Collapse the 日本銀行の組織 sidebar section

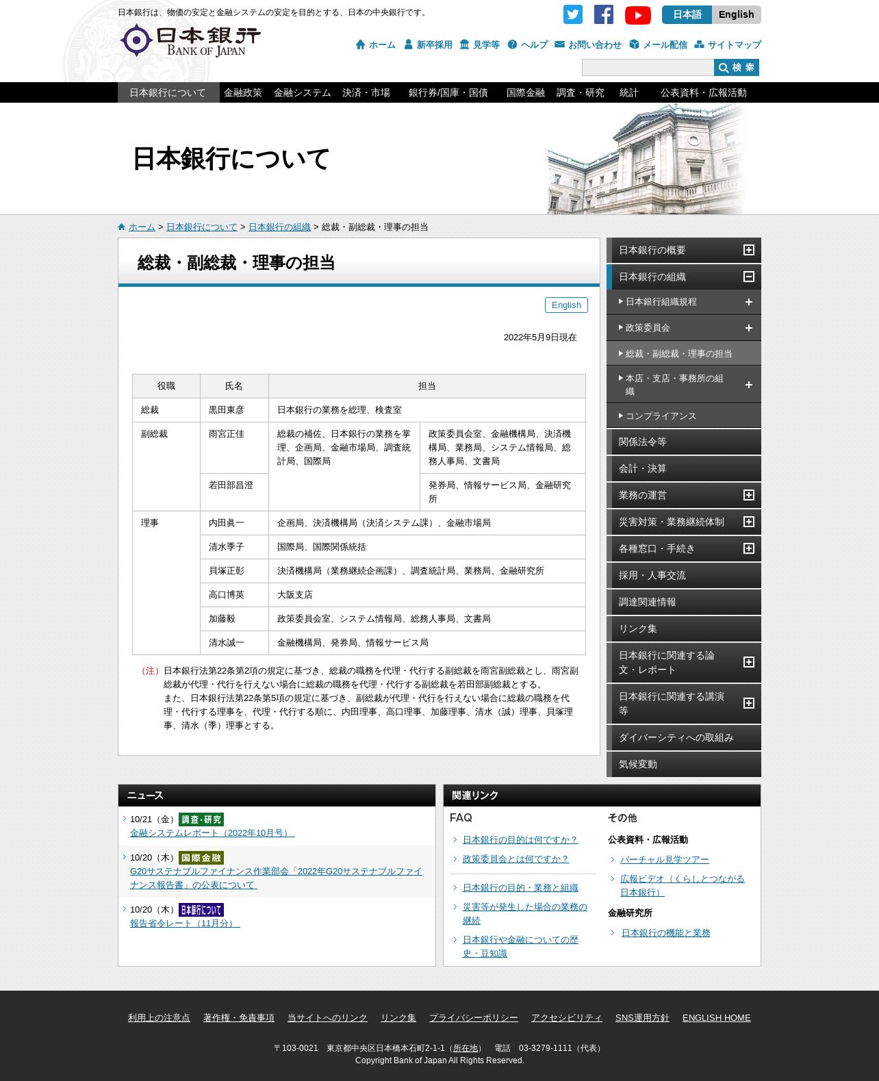pos(749,277)
